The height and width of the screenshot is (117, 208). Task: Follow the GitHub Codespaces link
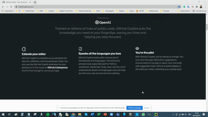(57, 68)
